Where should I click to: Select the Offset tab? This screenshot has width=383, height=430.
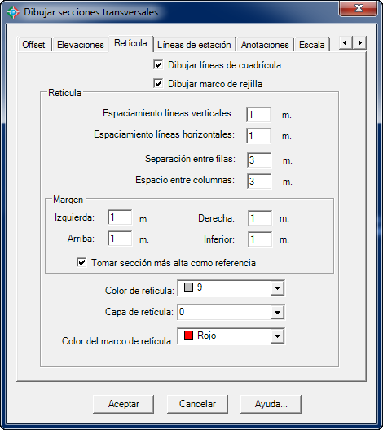click(x=33, y=45)
